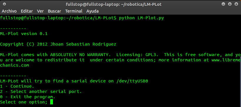The width and height of the screenshot is (241, 107).
Task: Click the cursor after 'Select one option;'
Action: (51, 102)
